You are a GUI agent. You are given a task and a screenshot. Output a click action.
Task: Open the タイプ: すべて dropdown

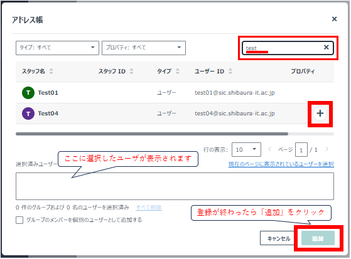(x=57, y=48)
